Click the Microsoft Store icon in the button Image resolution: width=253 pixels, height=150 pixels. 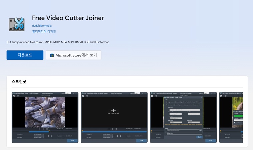click(x=52, y=55)
